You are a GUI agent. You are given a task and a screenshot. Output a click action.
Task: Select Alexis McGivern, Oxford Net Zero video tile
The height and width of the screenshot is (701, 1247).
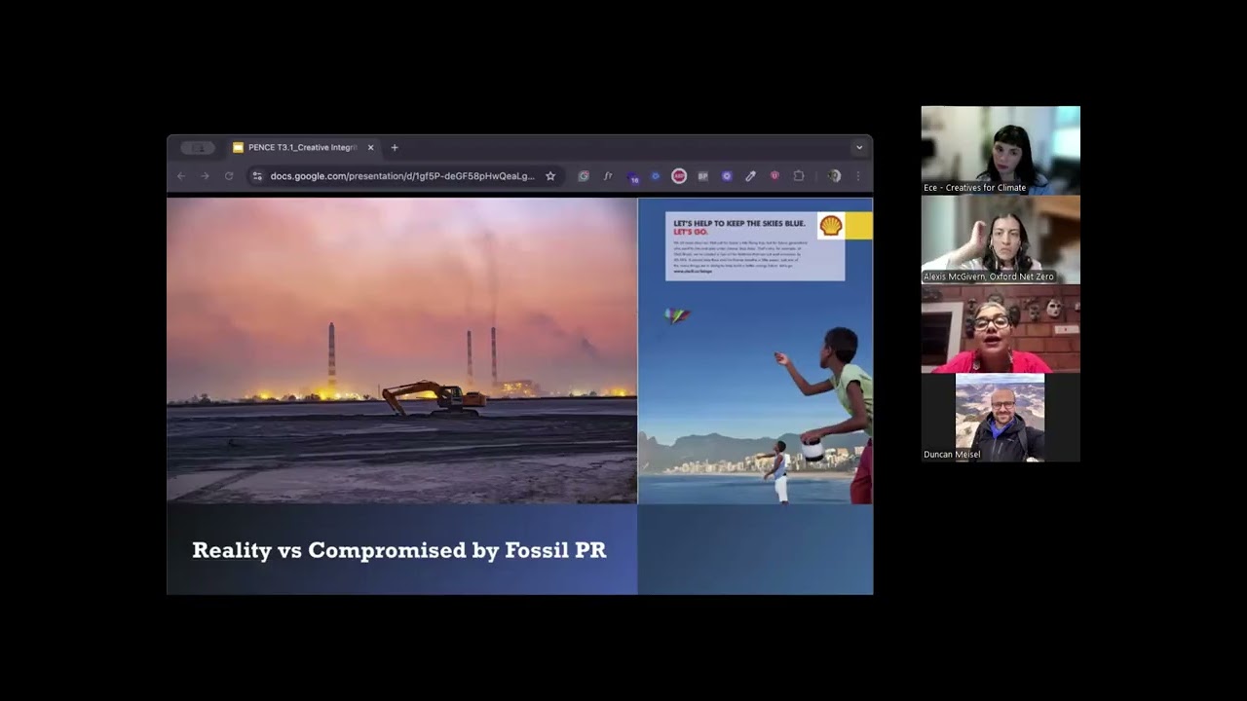(1001, 240)
